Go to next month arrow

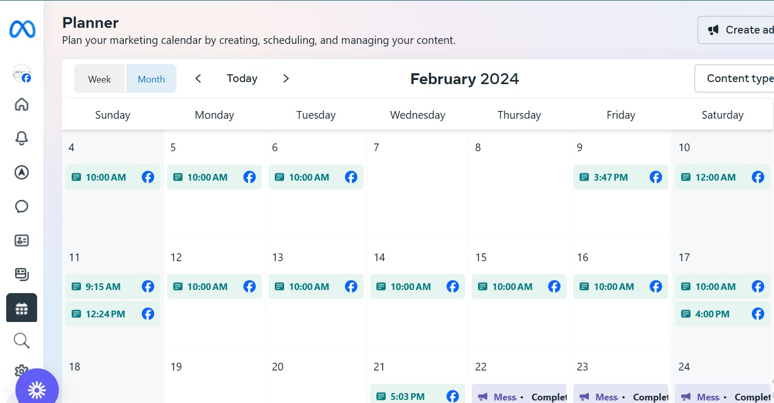coord(286,78)
